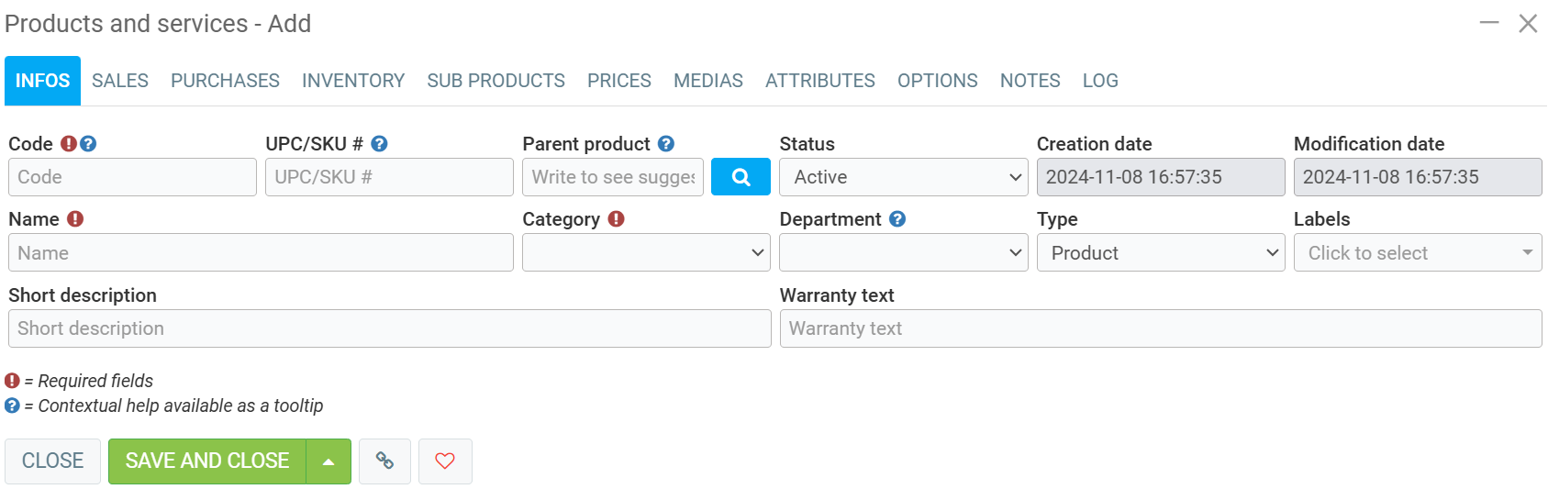Add to favorites with heart icon

pyautogui.click(x=445, y=461)
